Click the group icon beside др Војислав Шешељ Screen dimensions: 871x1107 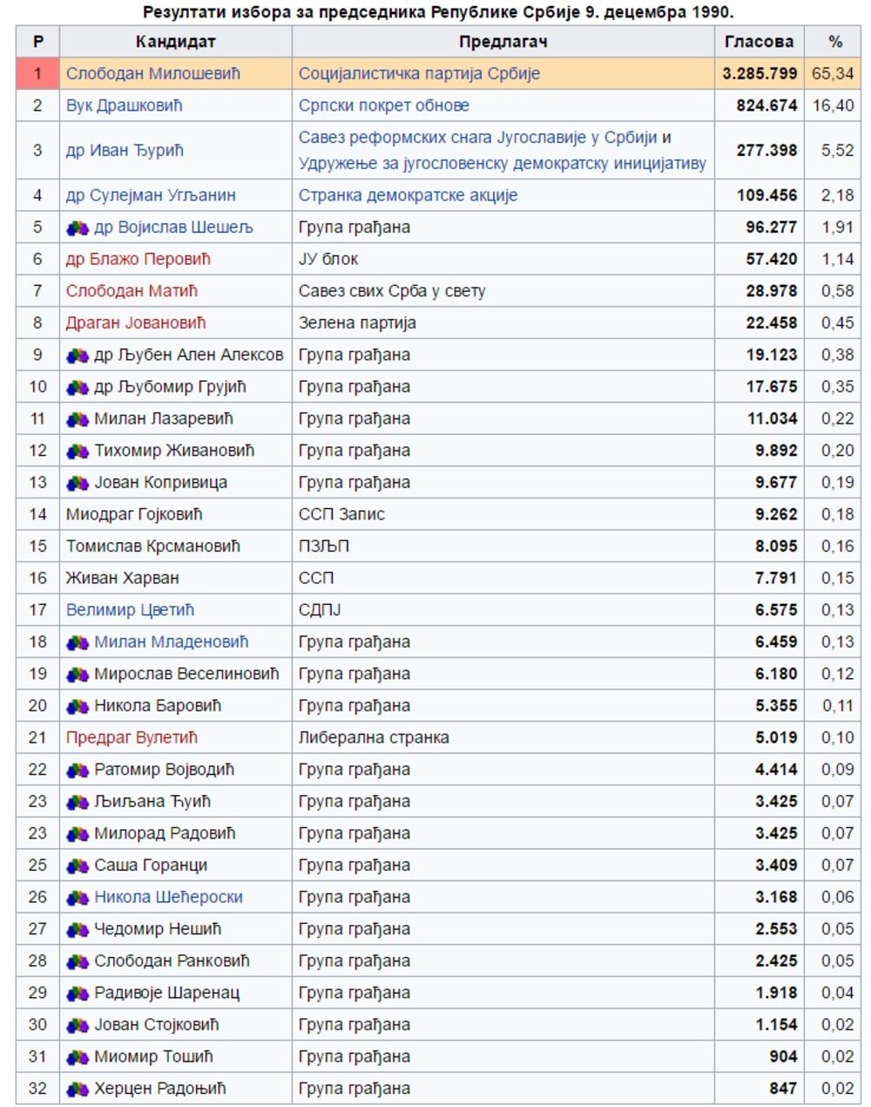coord(78,228)
